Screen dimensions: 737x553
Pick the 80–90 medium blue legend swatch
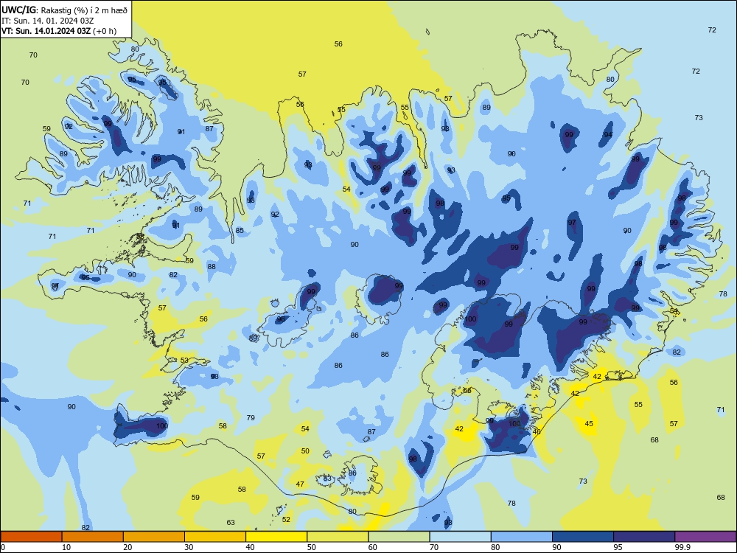(522, 537)
